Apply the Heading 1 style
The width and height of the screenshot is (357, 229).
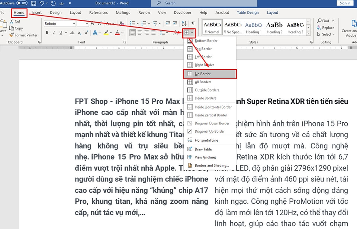click(x=254, y=27)
